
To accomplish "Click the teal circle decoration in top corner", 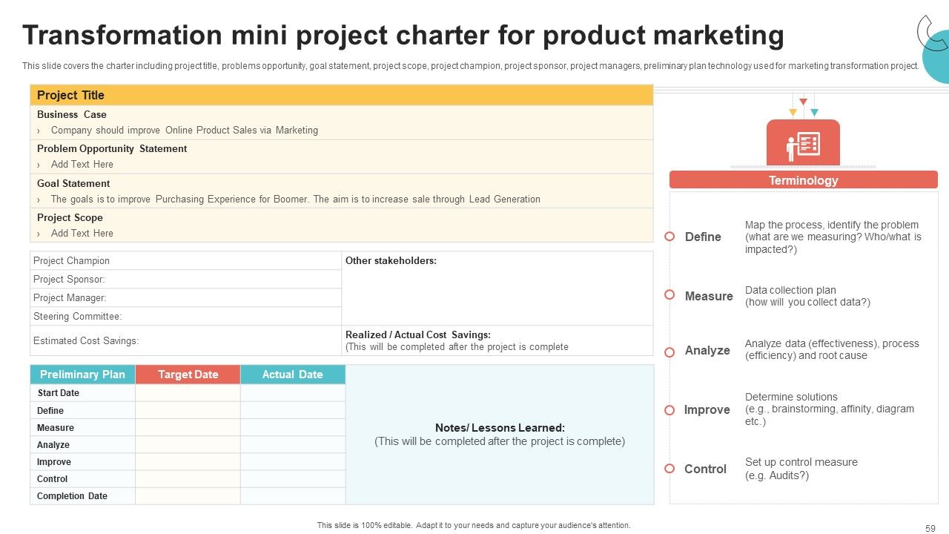I will point(937,56).
